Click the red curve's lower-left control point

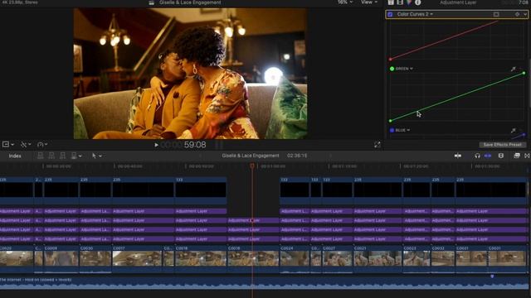pos(390,60)
